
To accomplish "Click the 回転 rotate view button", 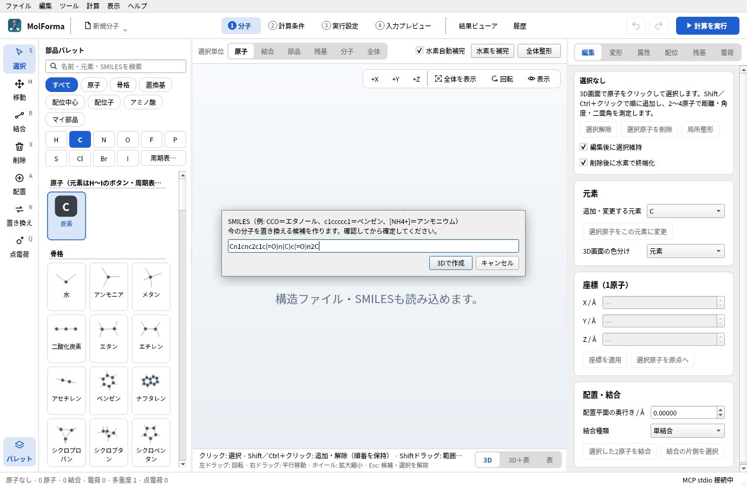I will coord(502,79).
